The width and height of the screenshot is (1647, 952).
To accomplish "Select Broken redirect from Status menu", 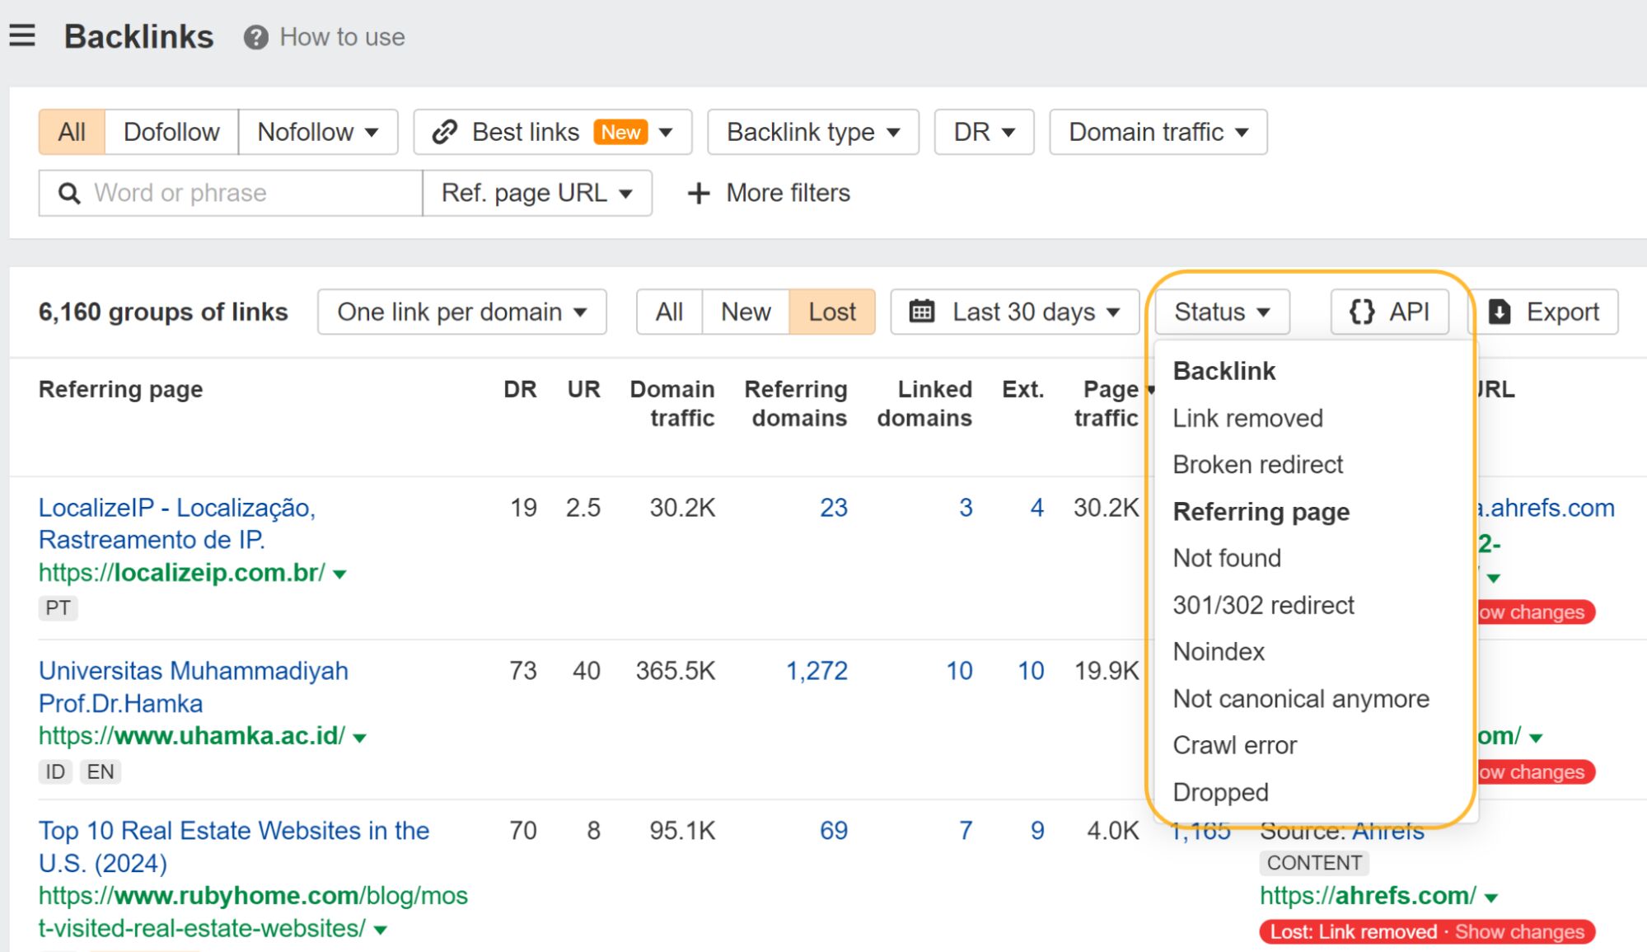I will pos(1258,463).
